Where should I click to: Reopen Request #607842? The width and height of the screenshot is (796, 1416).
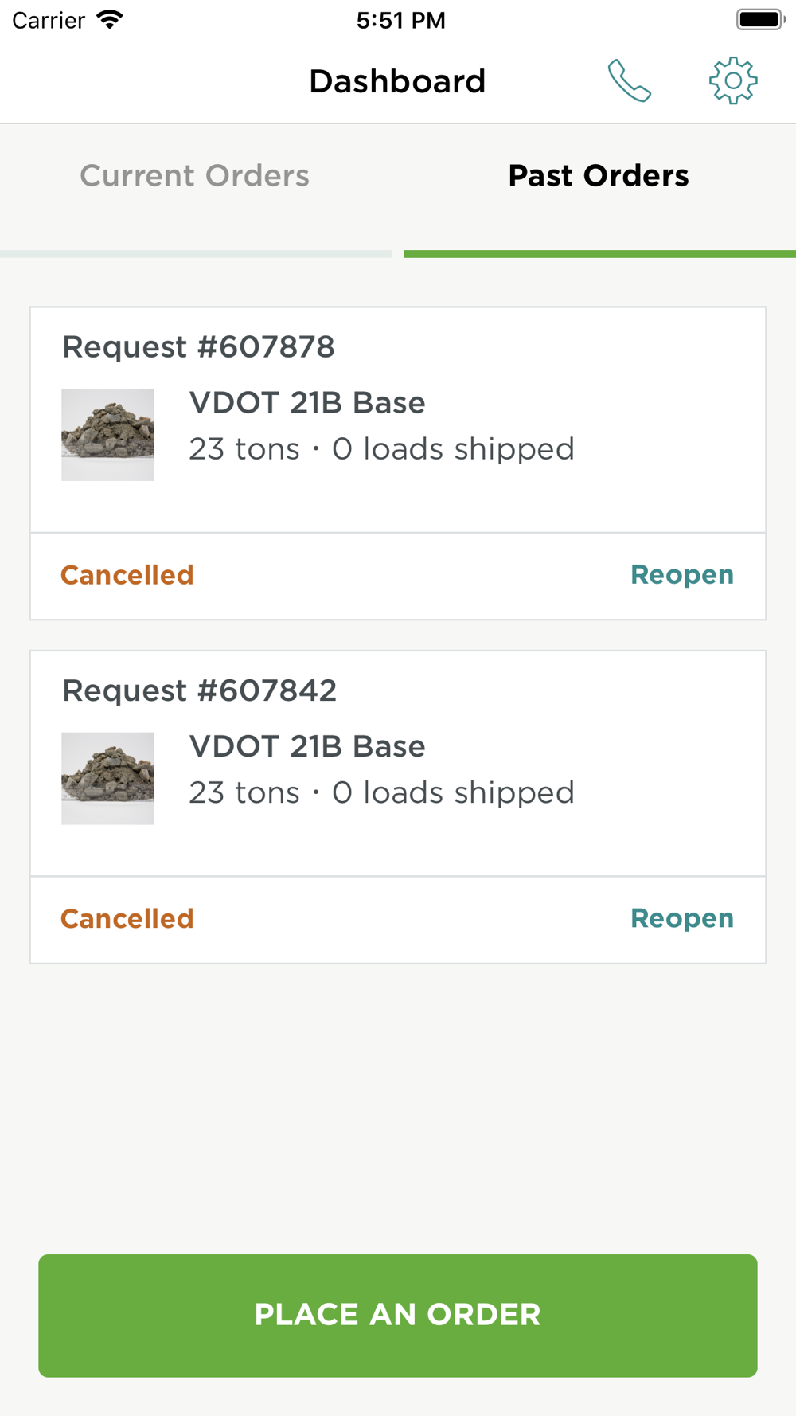pos(682,919)
